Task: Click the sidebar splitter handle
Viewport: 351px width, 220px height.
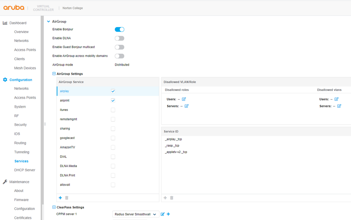Action: click(x=45, y=124)
